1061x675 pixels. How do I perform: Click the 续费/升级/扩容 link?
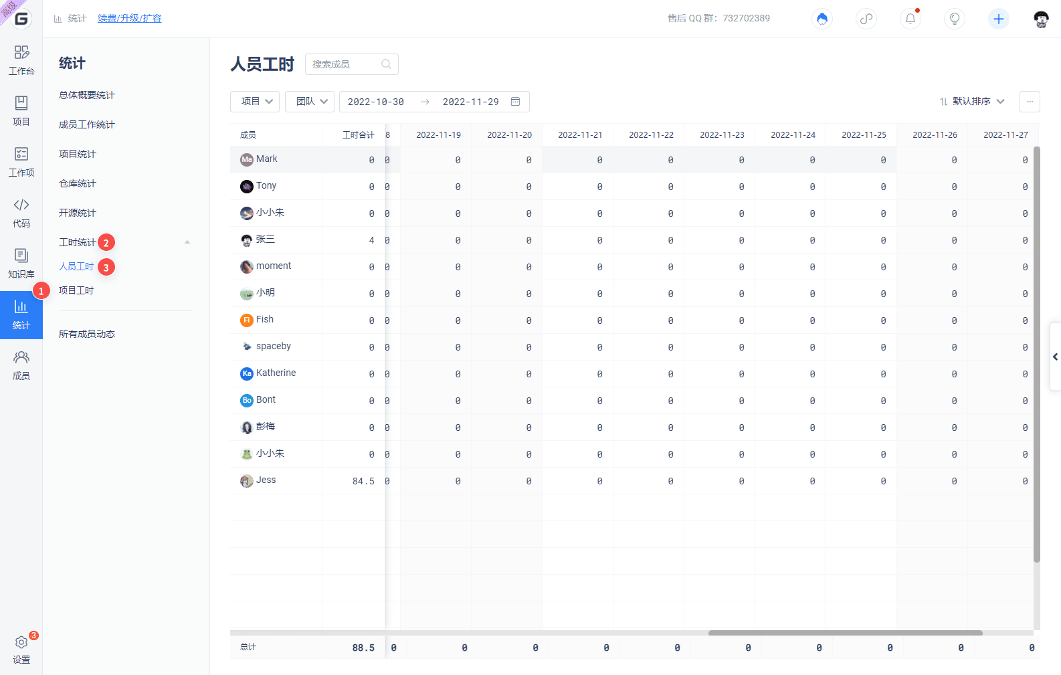coord(130,18)
